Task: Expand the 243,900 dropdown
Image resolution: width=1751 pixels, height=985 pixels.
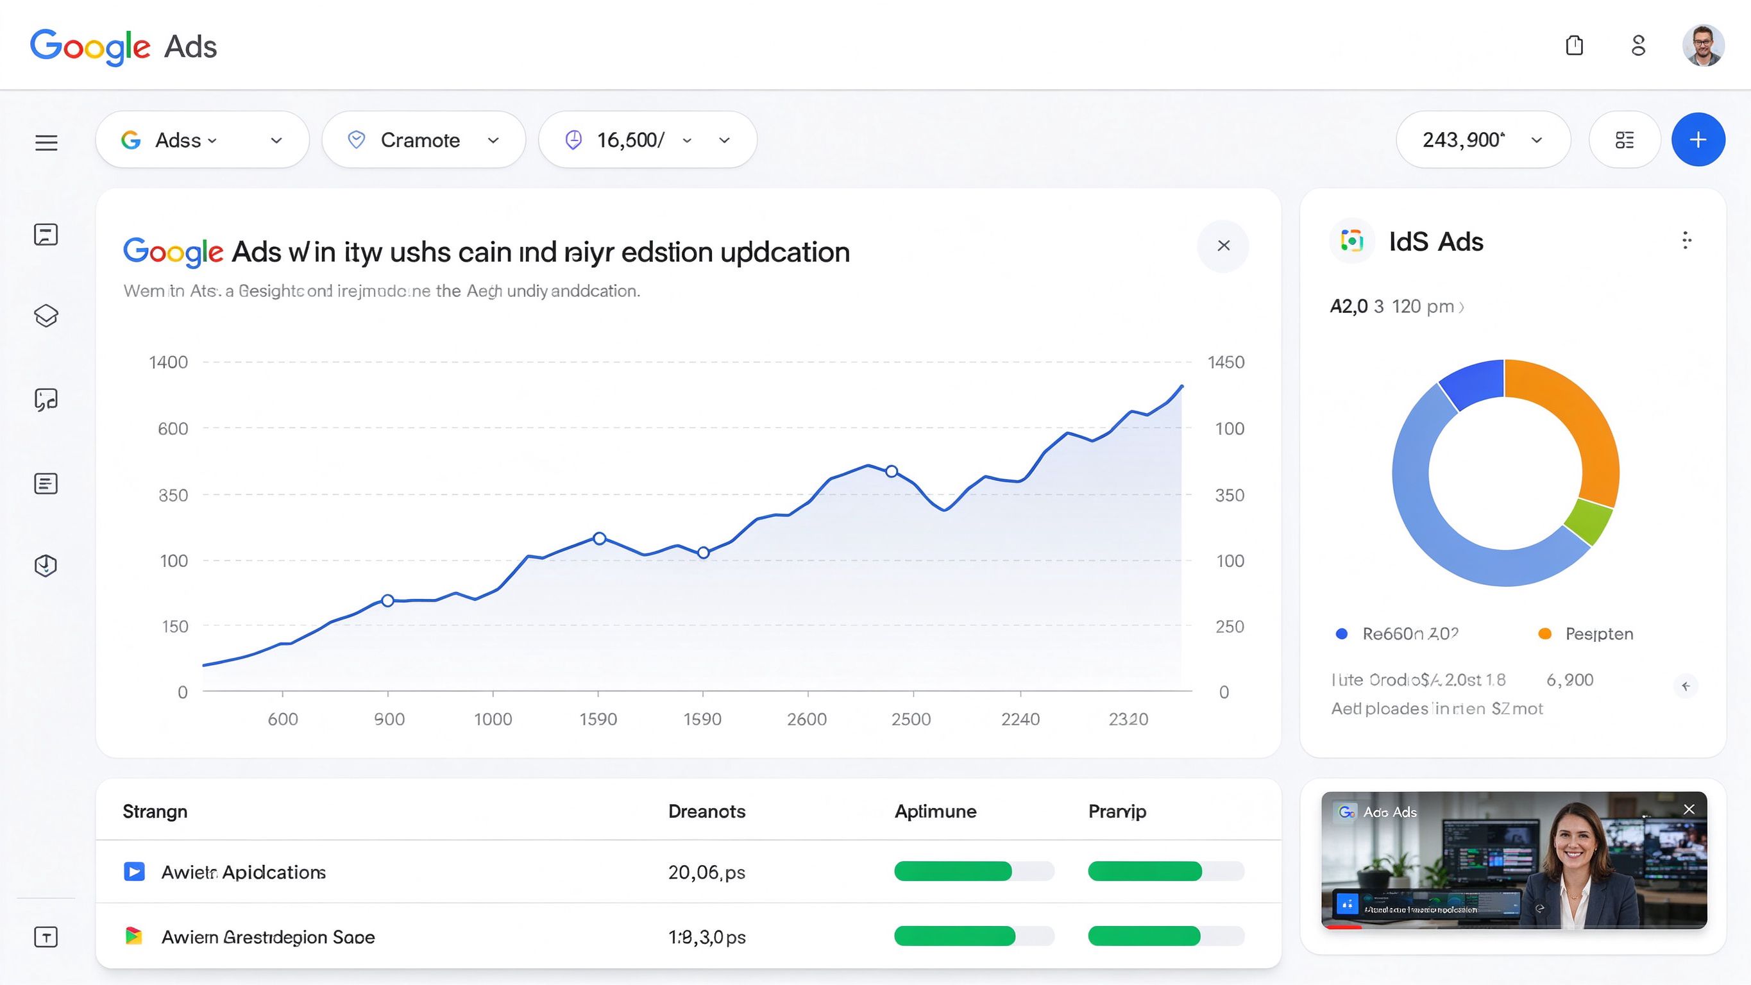Action: (1483, 140)
